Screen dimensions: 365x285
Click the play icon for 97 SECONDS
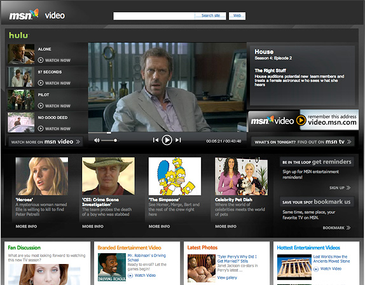41,83
